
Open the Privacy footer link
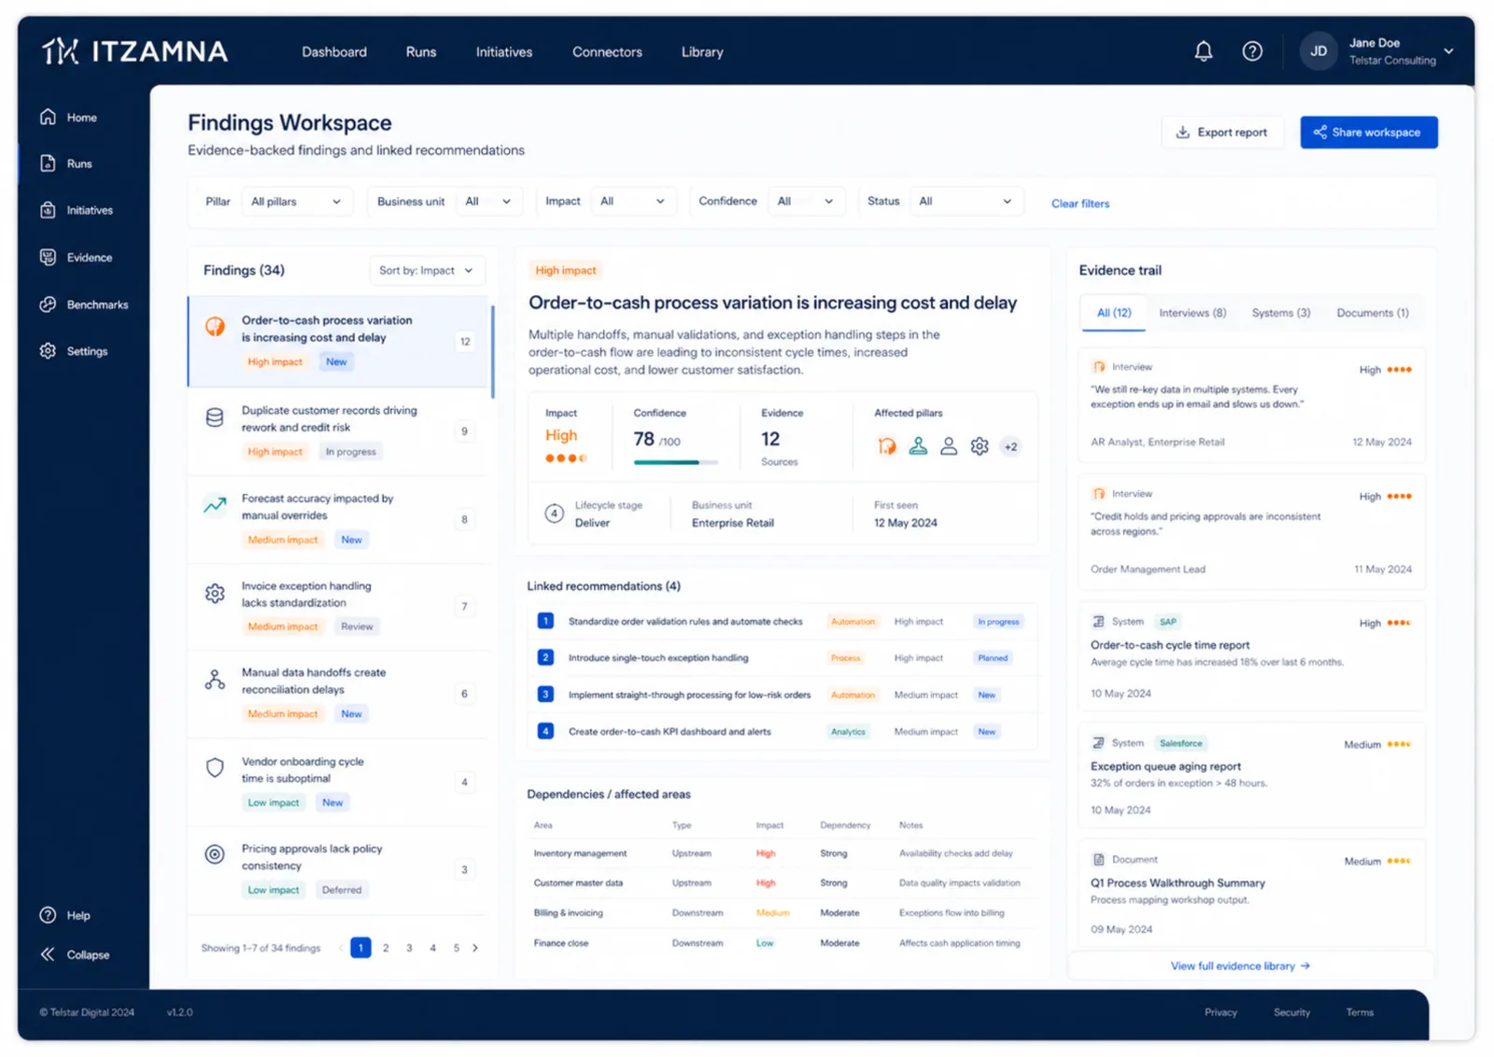tap(1220, 1012)
